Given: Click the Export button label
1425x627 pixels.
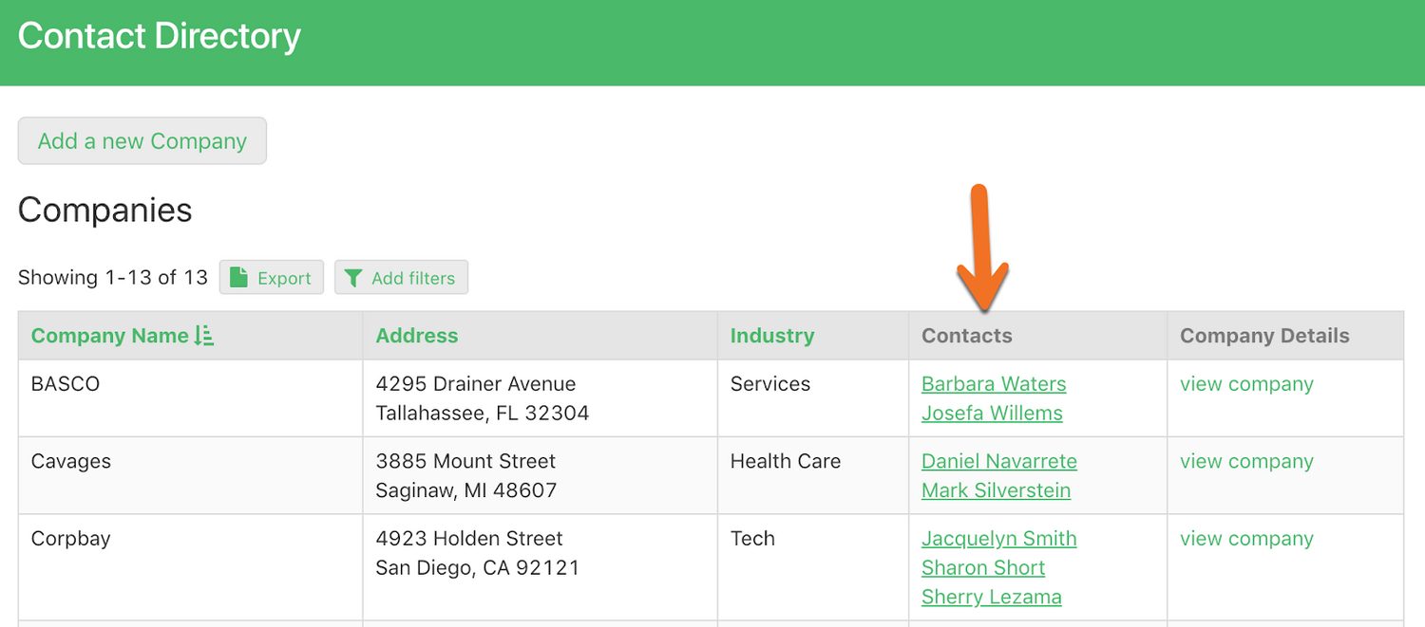Looking at the screenshot, I should (284, 279).
